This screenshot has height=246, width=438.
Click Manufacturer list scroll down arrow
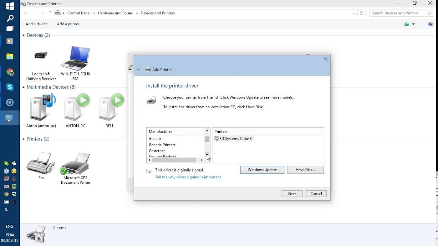point(207,155)
